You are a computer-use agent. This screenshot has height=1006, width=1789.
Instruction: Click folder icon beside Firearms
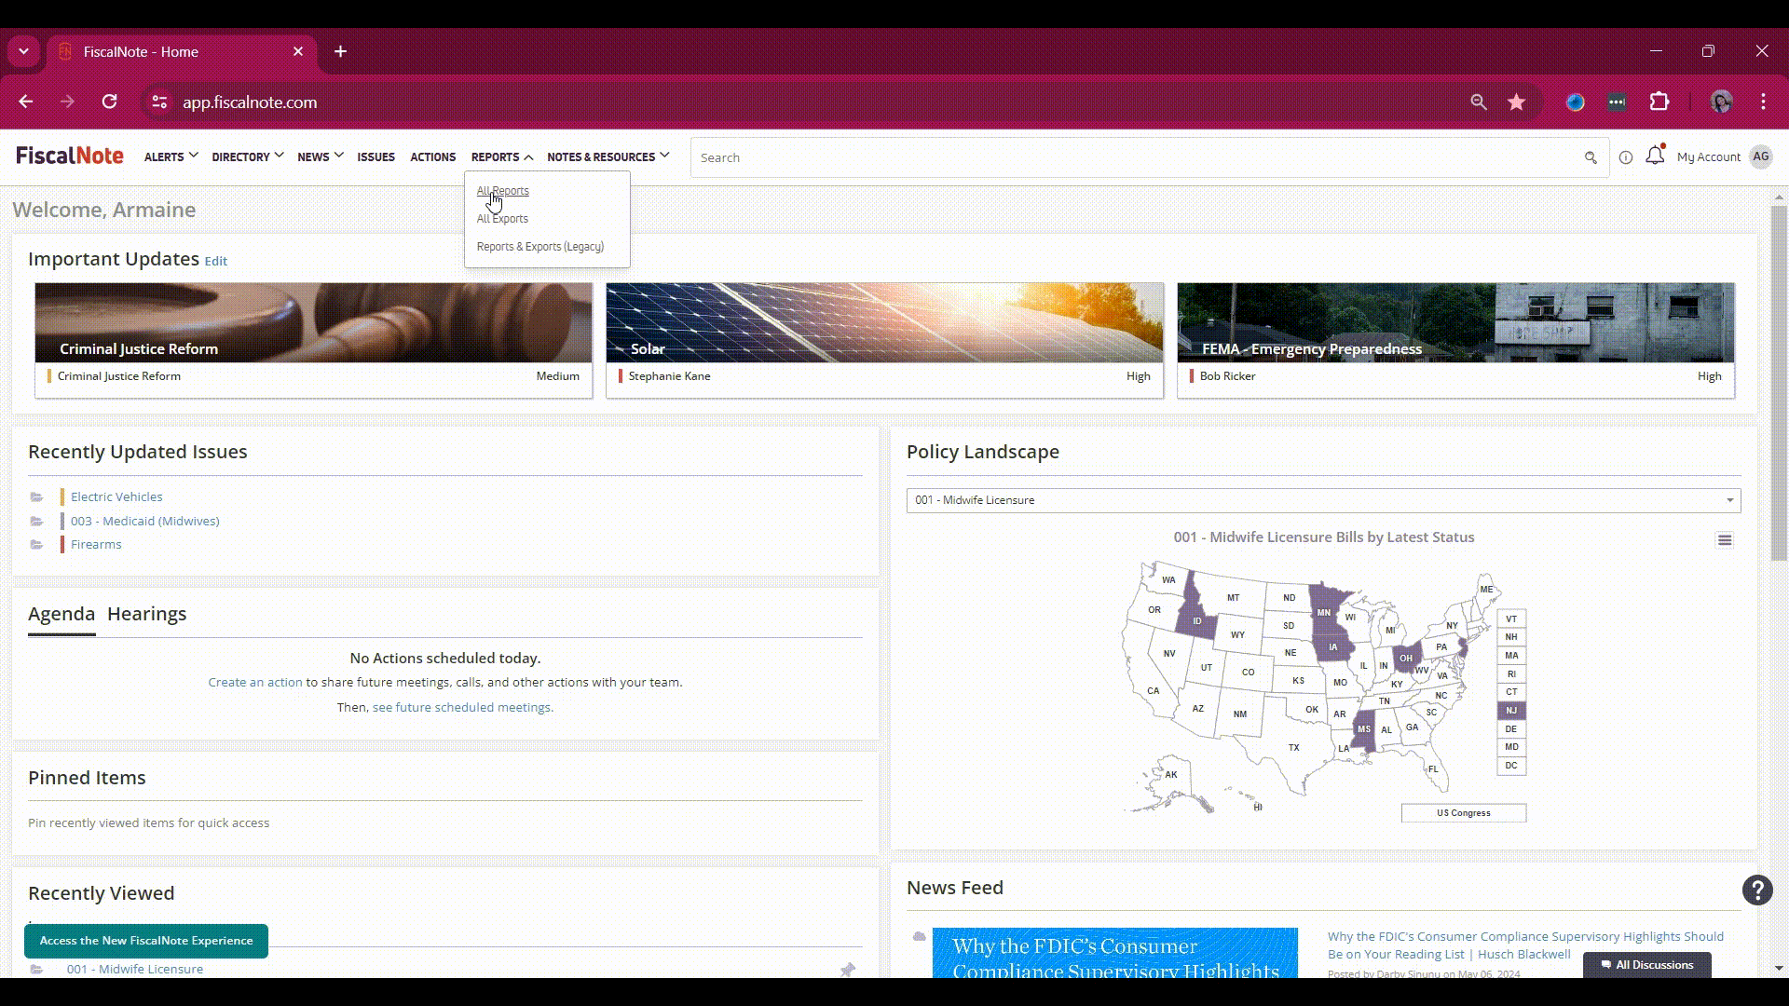[36, 545]
